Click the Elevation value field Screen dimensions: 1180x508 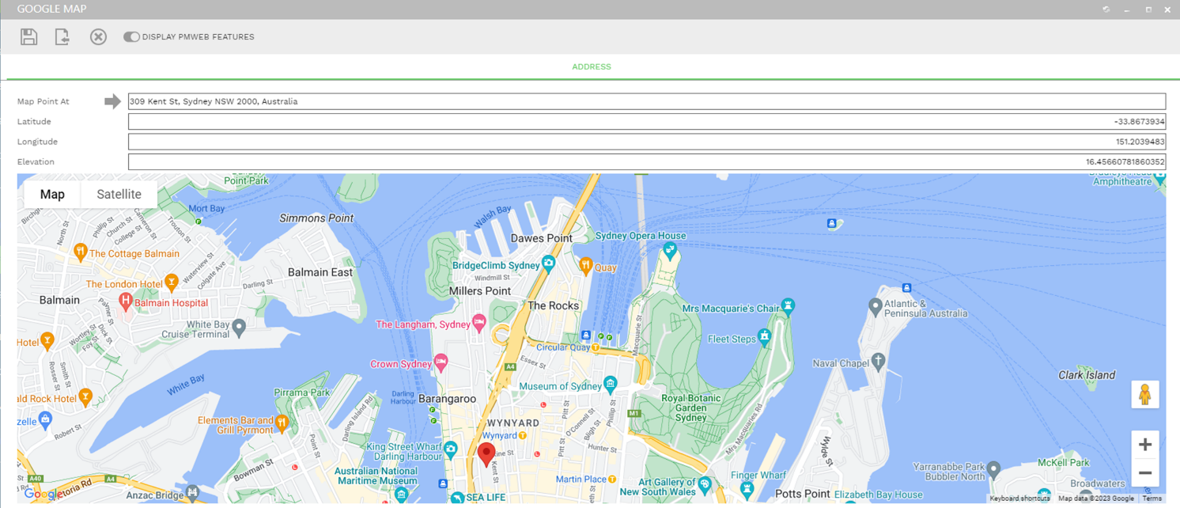coord(647,161)
